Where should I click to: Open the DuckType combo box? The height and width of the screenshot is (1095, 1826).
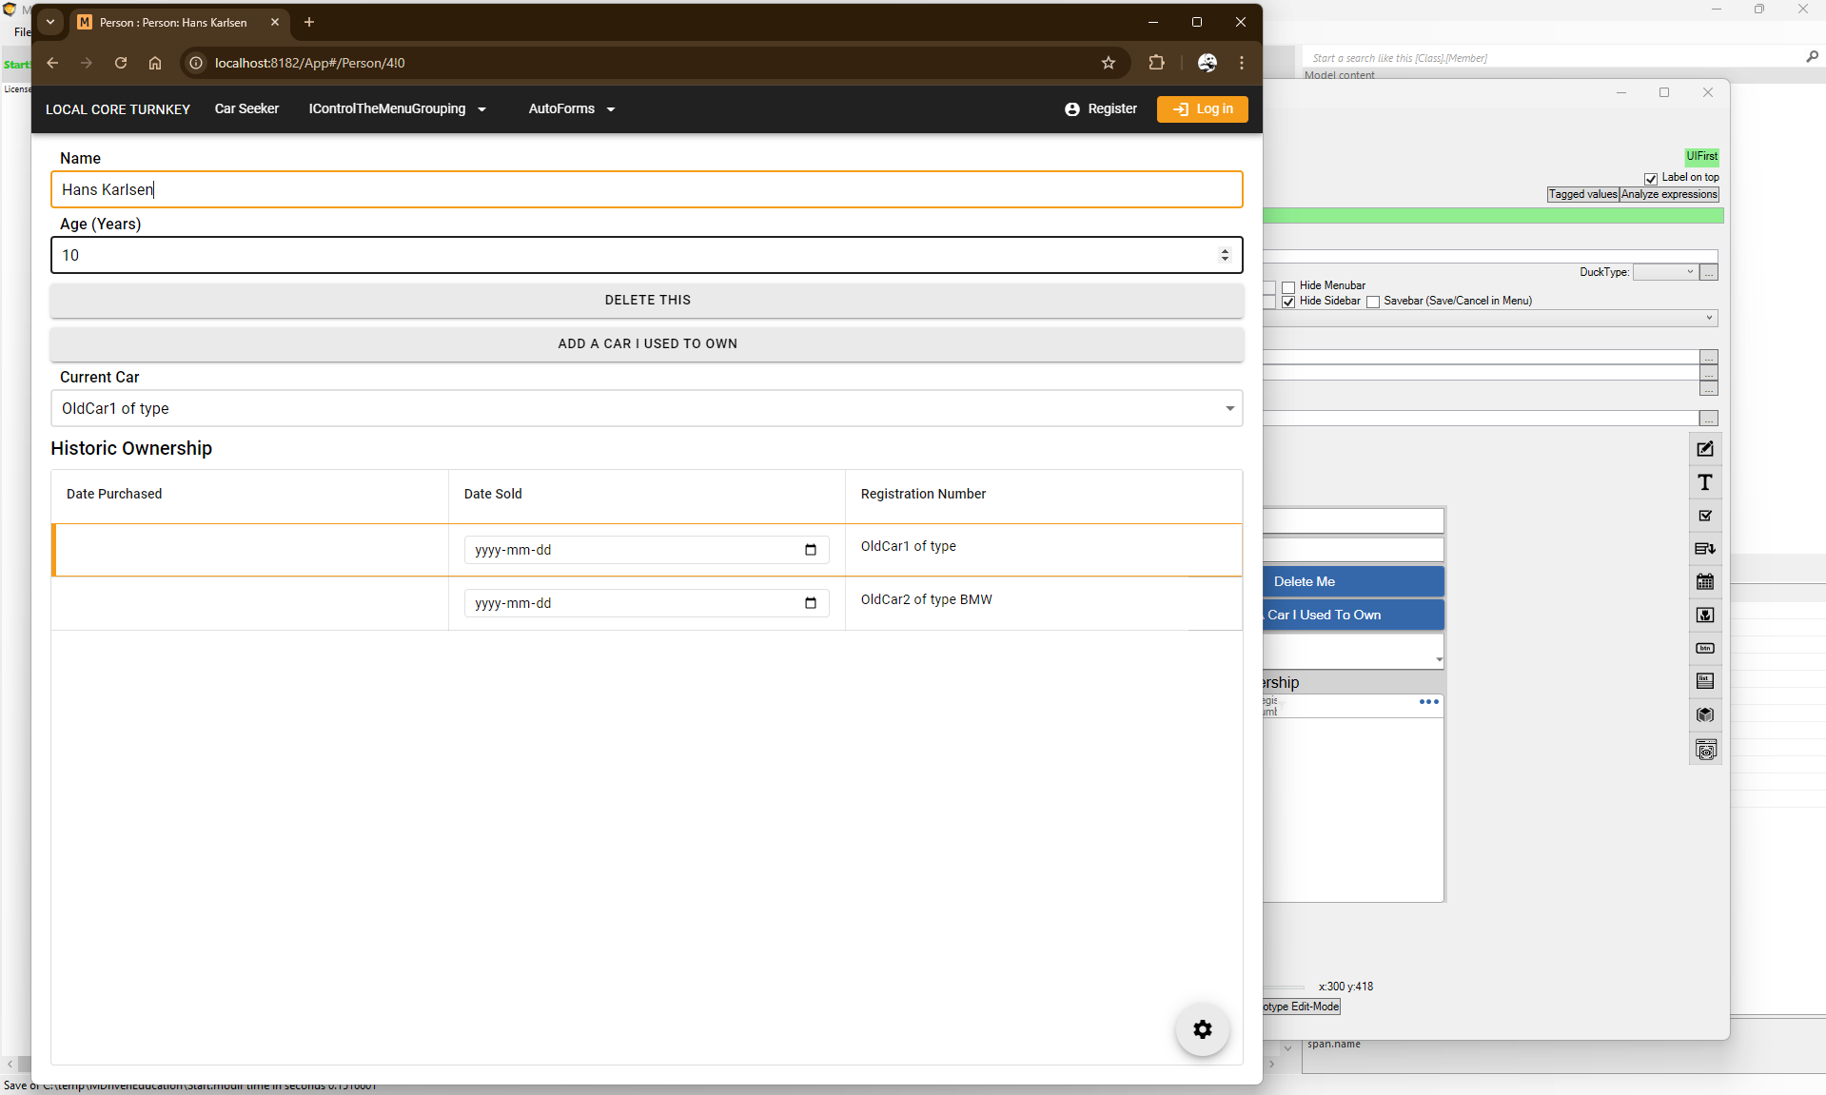[x=1665, y=272]
